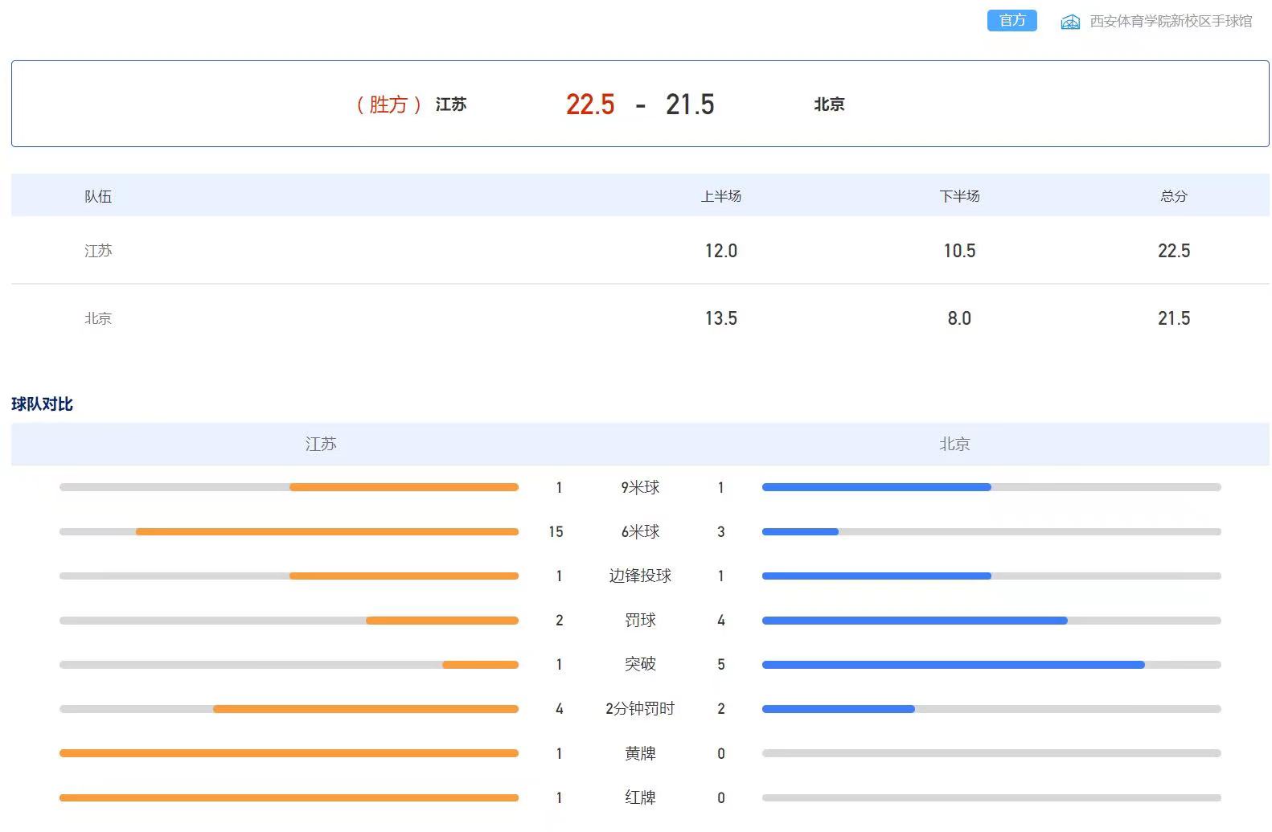
Task: Click the blue 突破 bar for 北京
Action: (953, 665)
